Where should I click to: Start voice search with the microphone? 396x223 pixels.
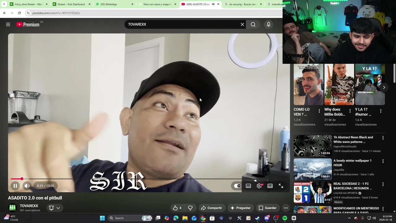[x=269, y=24]
